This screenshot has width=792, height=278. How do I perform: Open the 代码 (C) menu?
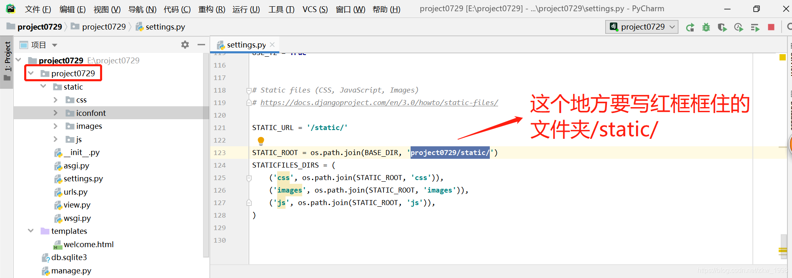click(x=177, y=9)
